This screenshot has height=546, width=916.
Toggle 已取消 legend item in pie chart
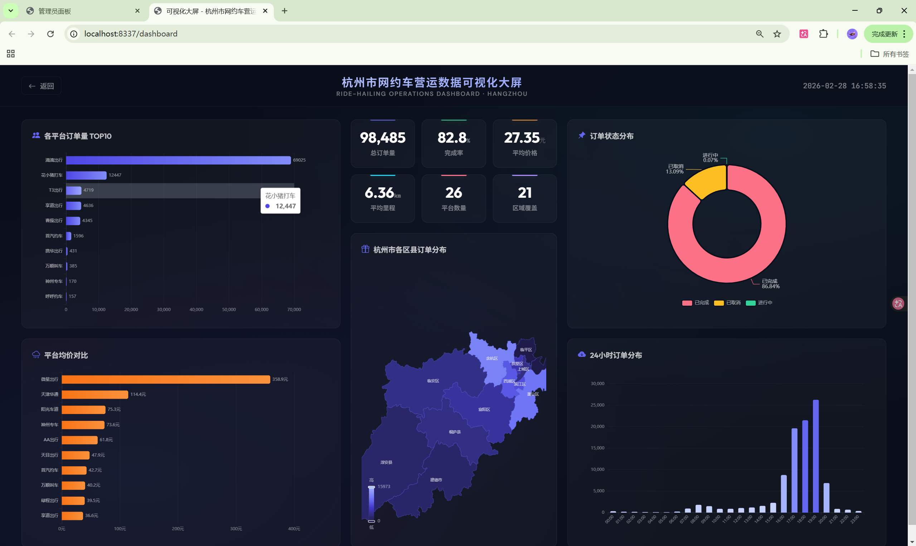[727, 303]
